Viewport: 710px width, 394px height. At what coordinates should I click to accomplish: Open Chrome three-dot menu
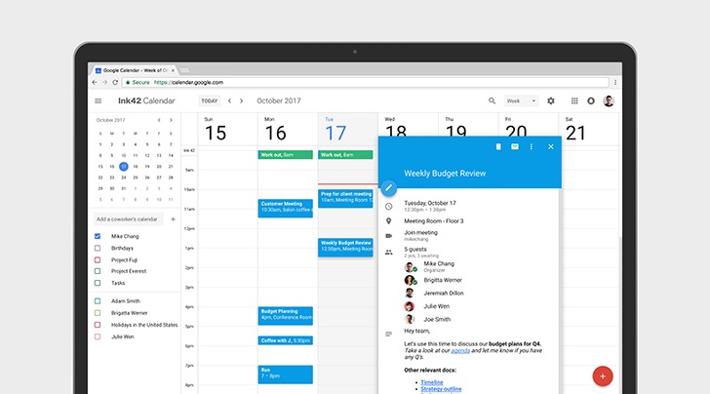614,83
